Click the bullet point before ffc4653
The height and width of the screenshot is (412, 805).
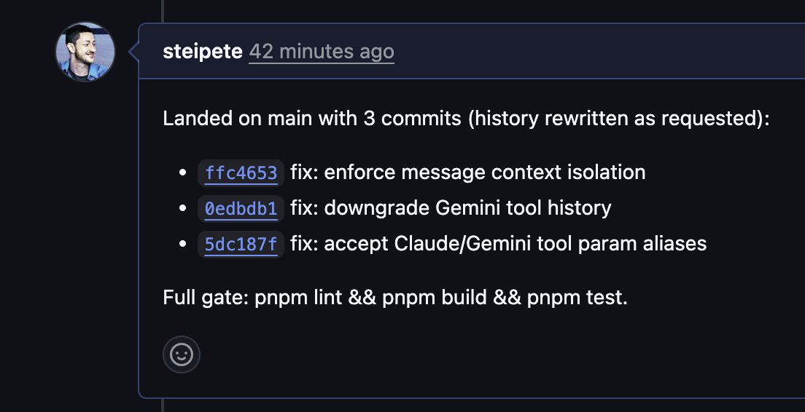(184, 173)
